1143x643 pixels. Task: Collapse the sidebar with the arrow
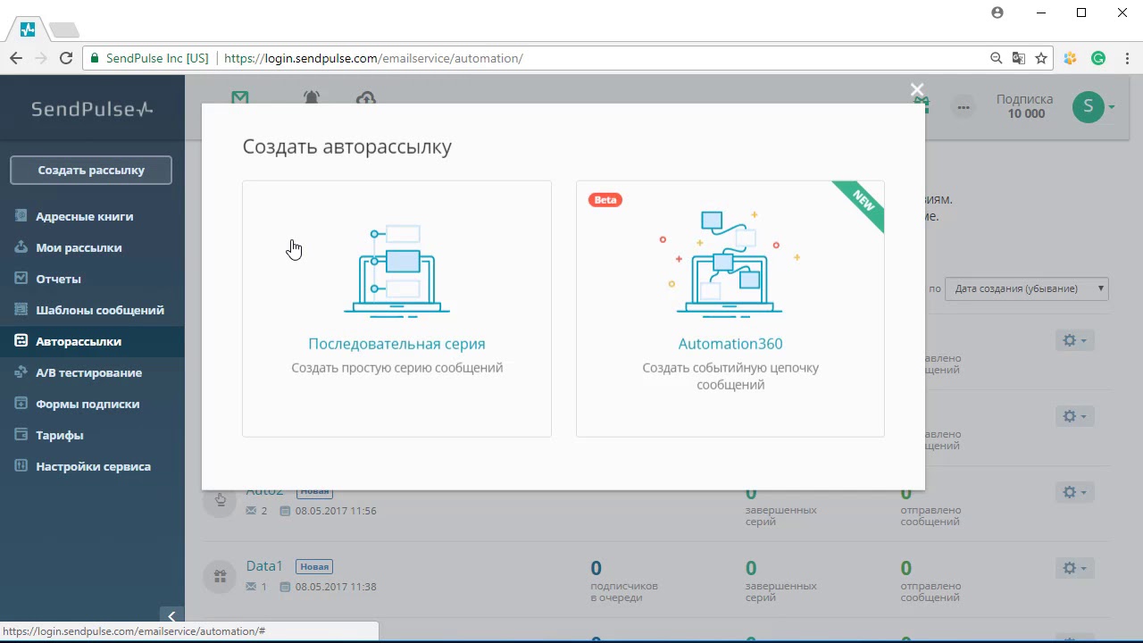click(x=171, y=616)
